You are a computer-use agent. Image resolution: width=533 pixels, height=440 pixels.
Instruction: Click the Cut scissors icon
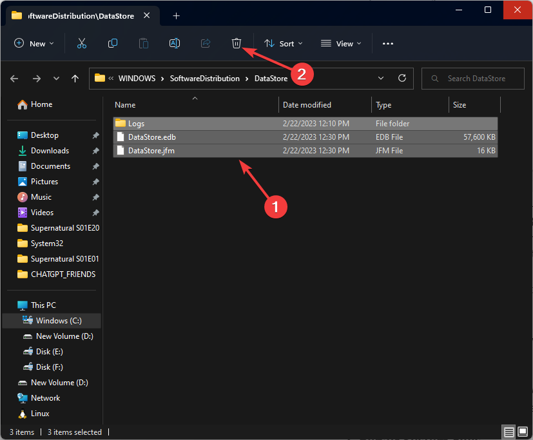(81, 43)
